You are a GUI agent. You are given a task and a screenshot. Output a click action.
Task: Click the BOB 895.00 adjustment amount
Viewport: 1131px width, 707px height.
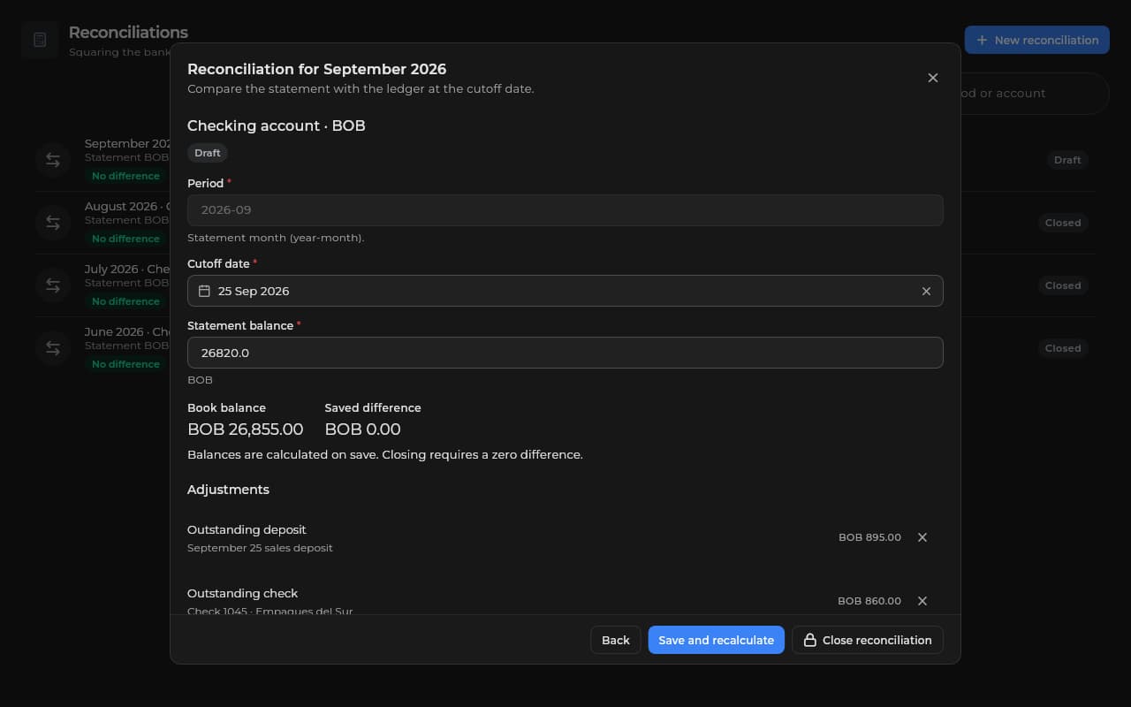(870, 537)
